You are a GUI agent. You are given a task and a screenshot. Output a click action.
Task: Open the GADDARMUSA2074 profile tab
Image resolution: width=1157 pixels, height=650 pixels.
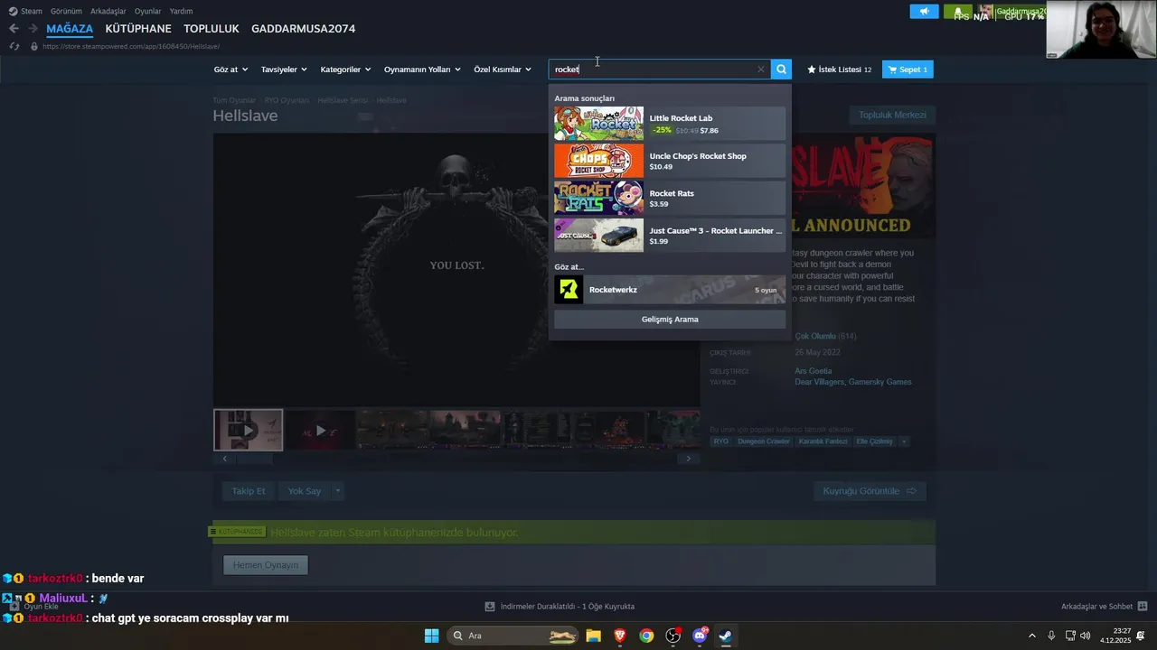pos(303,29)
